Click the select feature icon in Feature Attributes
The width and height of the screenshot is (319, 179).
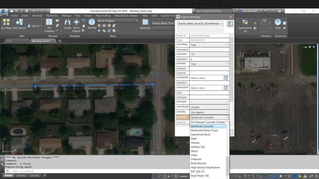[230, 24]
